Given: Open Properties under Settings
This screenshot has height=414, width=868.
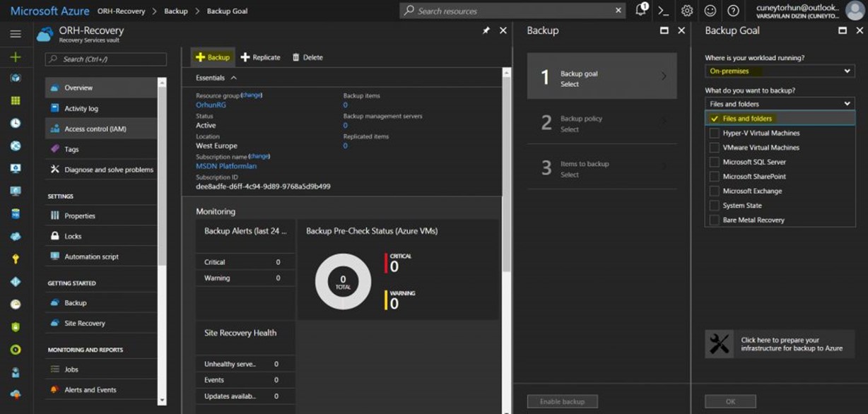Looking at the screenshot, I should 101,215.
